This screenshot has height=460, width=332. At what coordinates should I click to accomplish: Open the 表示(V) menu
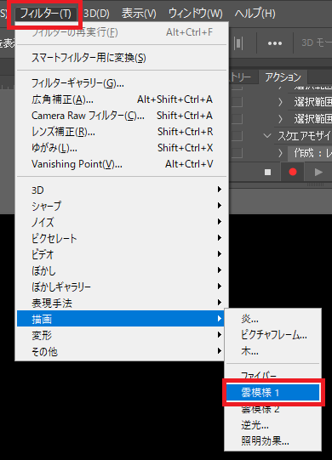[139, 14]
